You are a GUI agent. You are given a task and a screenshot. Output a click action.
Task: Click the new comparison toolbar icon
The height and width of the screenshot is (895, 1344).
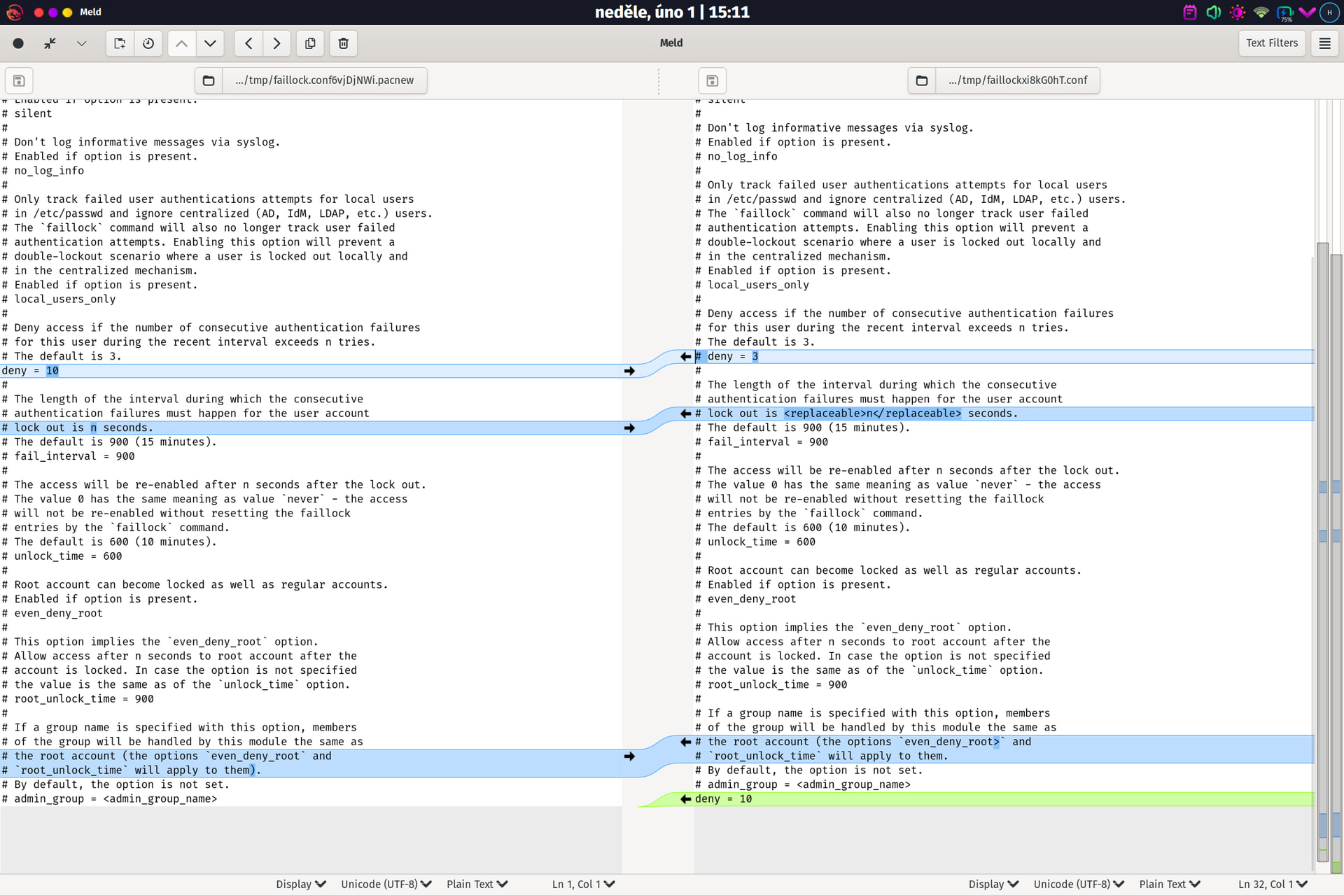pyautogui.click(x=120, y=43)
